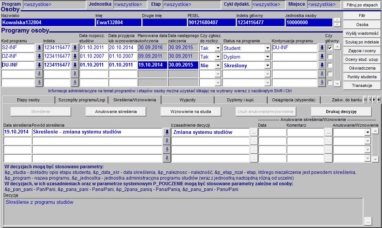Image resolution: width=382 pixels, height=228 pixels.
Task: Open Zajęcia i oceny
Action: click(x=362, y=51)
